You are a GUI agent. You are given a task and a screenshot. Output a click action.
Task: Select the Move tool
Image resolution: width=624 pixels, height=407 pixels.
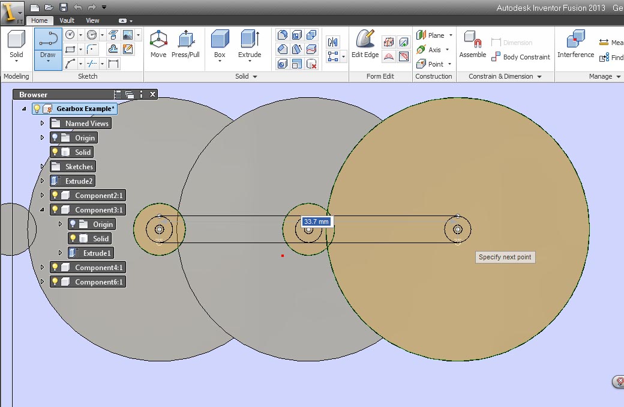(x=158, y=44)
